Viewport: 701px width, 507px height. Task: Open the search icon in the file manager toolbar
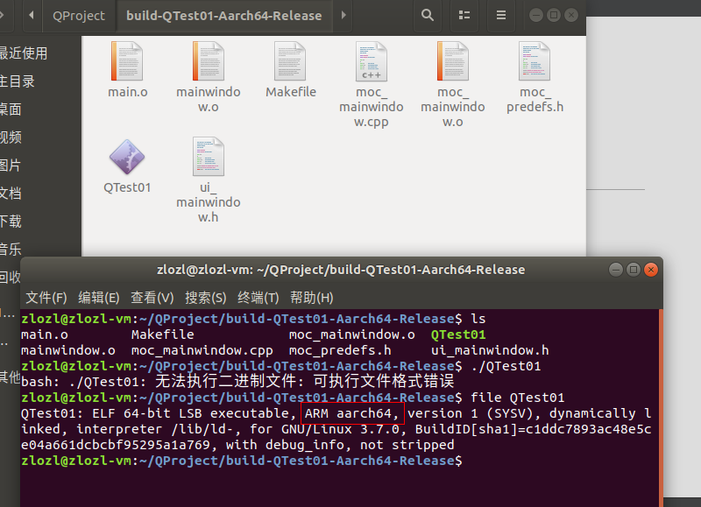click(427, 15)
